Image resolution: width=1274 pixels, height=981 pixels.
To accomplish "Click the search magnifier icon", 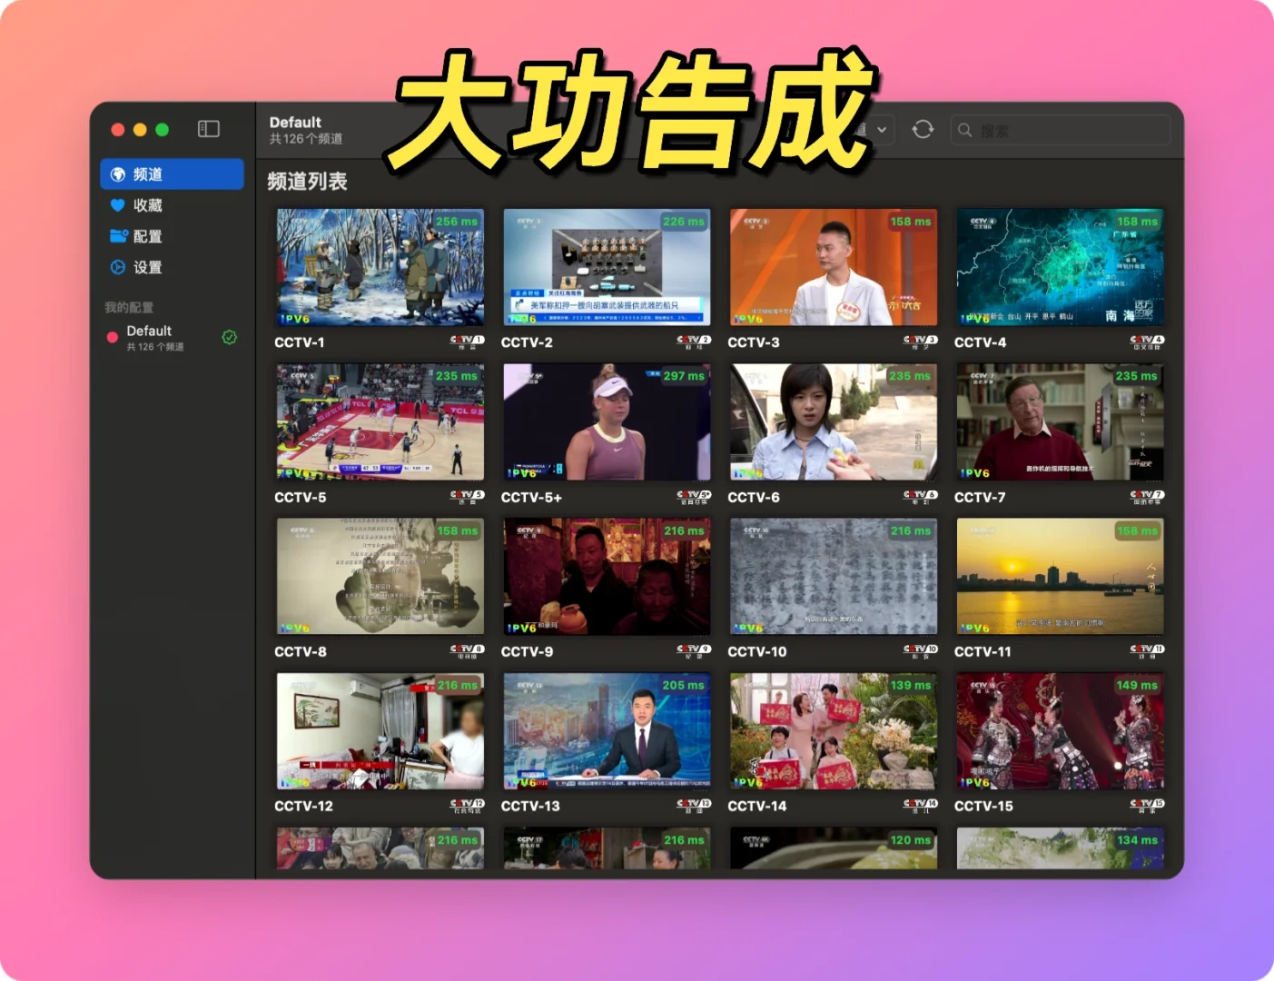I will click(965, 130).
